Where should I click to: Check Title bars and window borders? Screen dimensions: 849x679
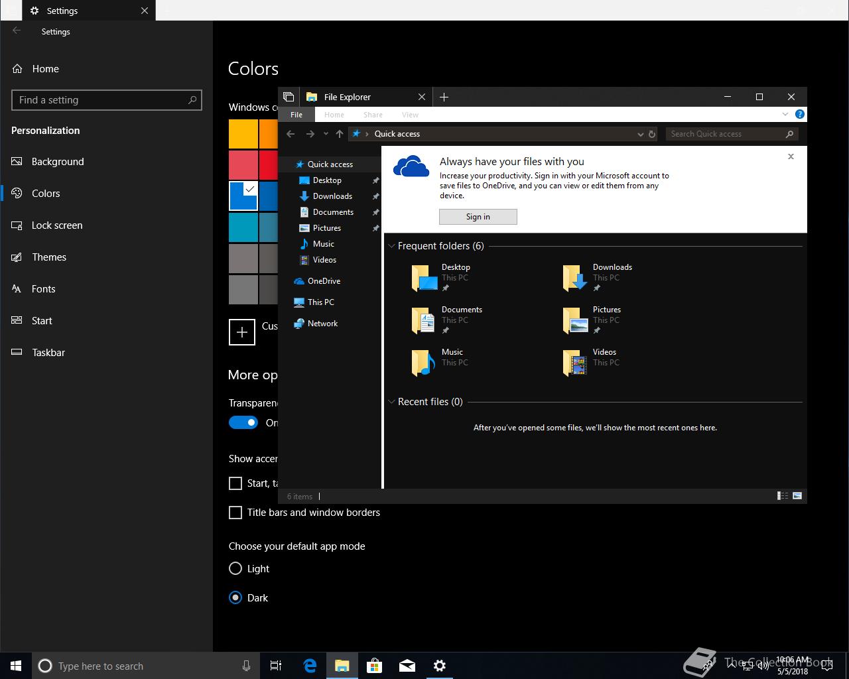235,513
